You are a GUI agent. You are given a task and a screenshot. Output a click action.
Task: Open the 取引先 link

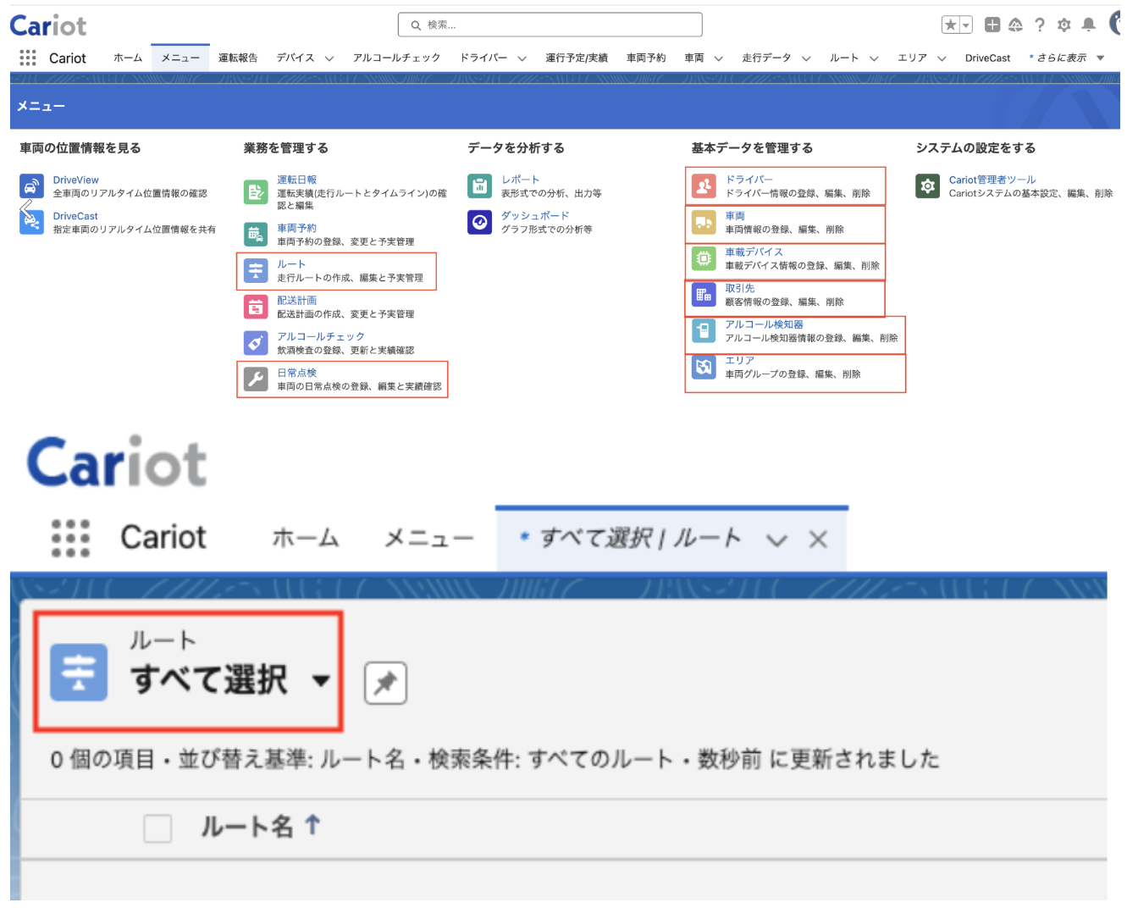(740, 288)
